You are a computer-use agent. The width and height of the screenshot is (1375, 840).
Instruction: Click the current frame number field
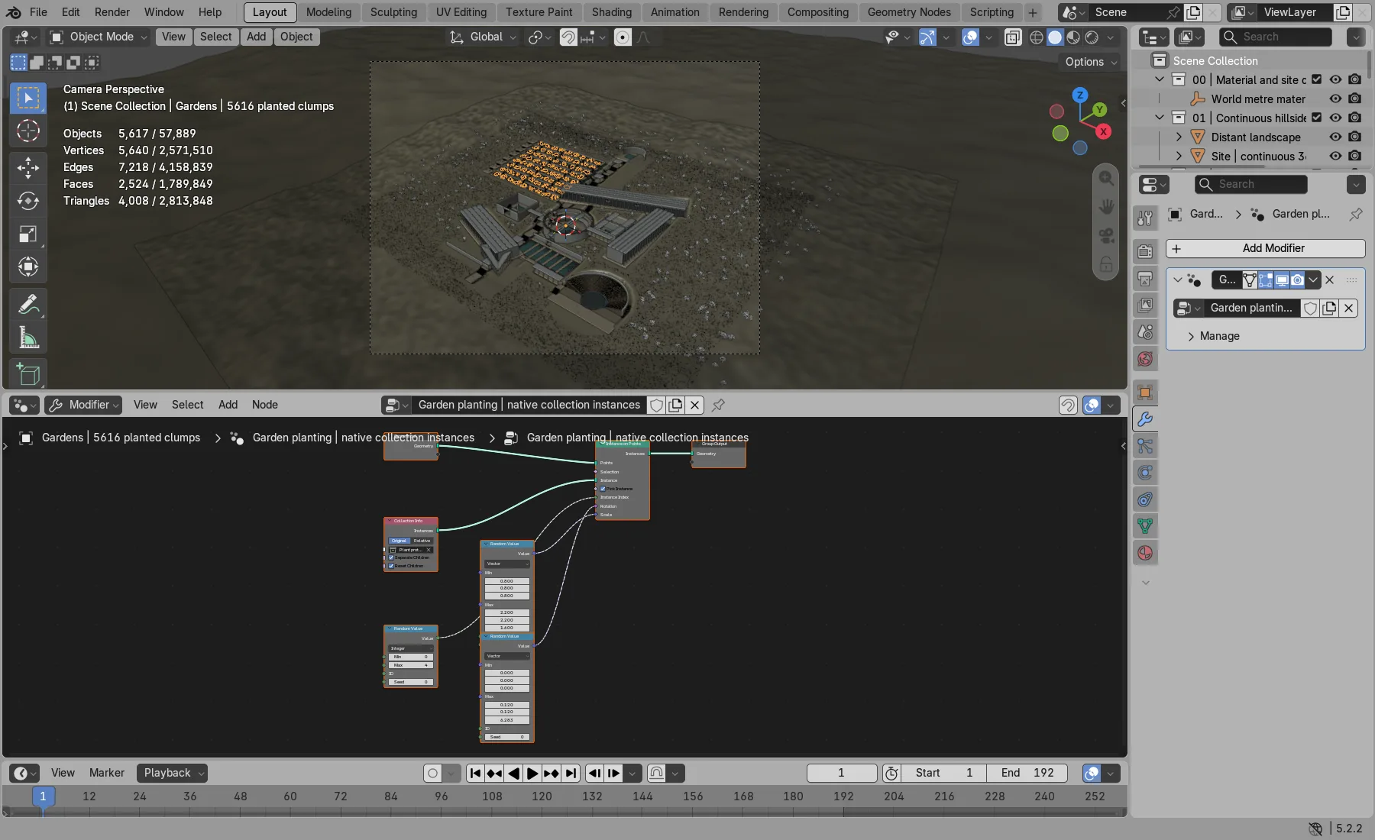coord(842,773)
